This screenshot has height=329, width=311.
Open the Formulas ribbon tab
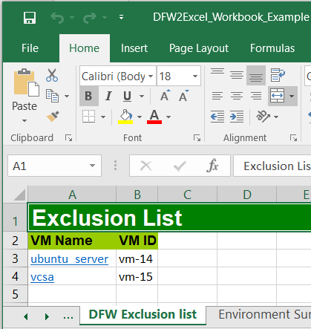click(272, 48)
